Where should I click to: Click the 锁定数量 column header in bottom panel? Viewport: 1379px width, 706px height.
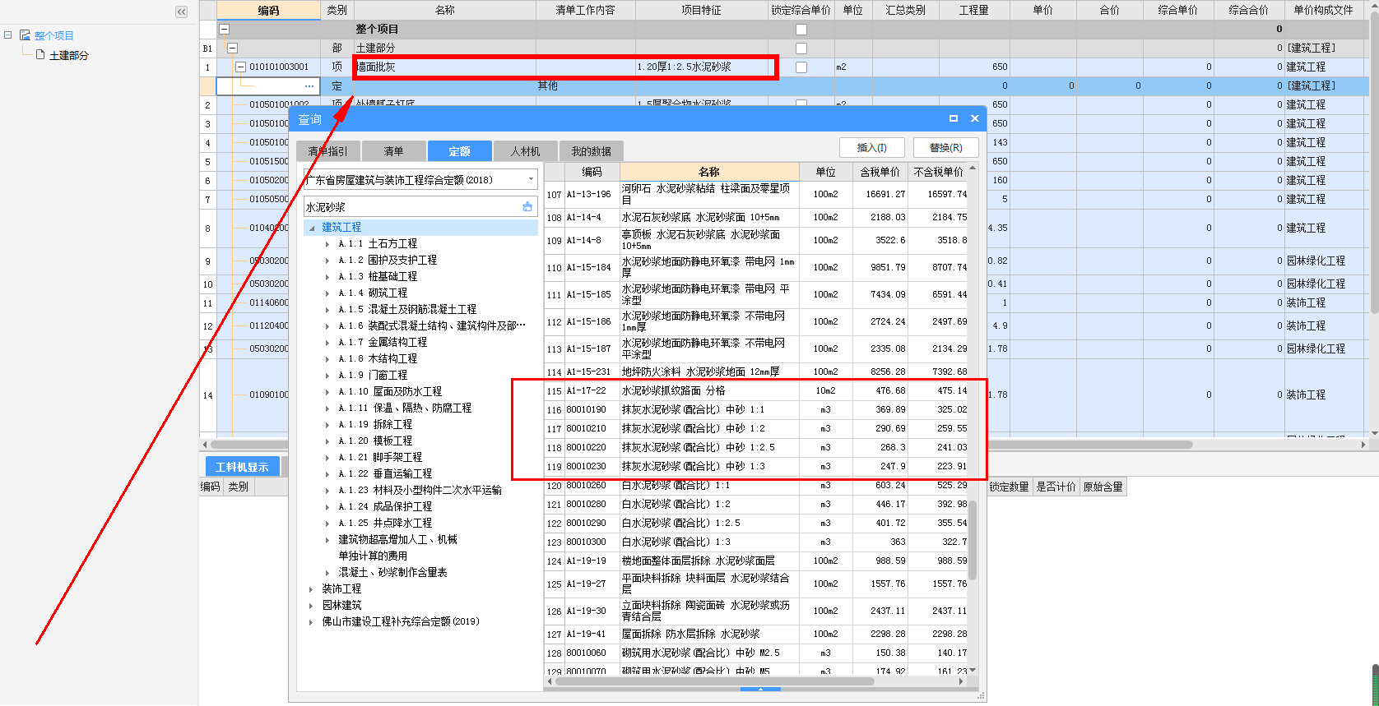(1009, 487)
